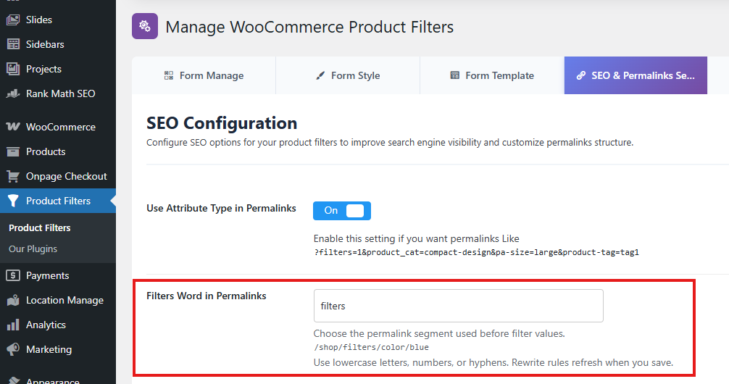Click the Slides gallery icon in sidebar
The height and width of the screenshot is (384, 729).
point(13,20)
